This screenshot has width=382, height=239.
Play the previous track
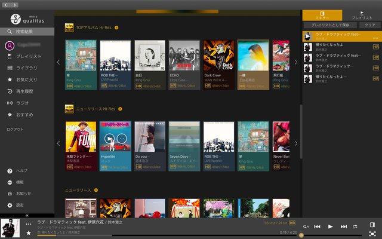pyautogui.click(x=317, y=226)
